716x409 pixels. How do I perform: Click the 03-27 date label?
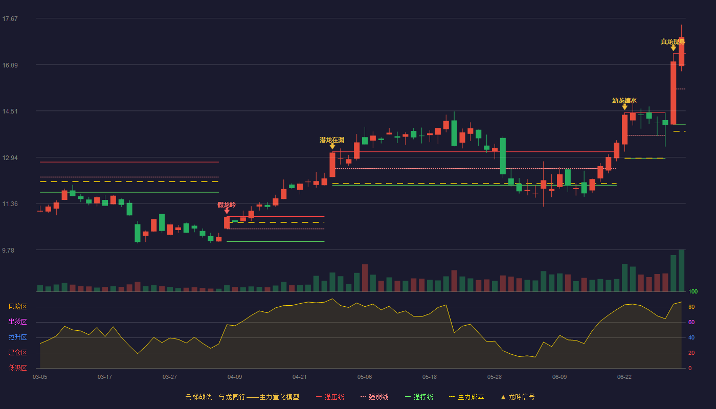coord(170,377)
